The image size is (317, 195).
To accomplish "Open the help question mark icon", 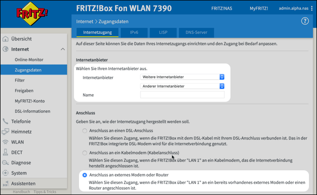I will pos(305,21).
